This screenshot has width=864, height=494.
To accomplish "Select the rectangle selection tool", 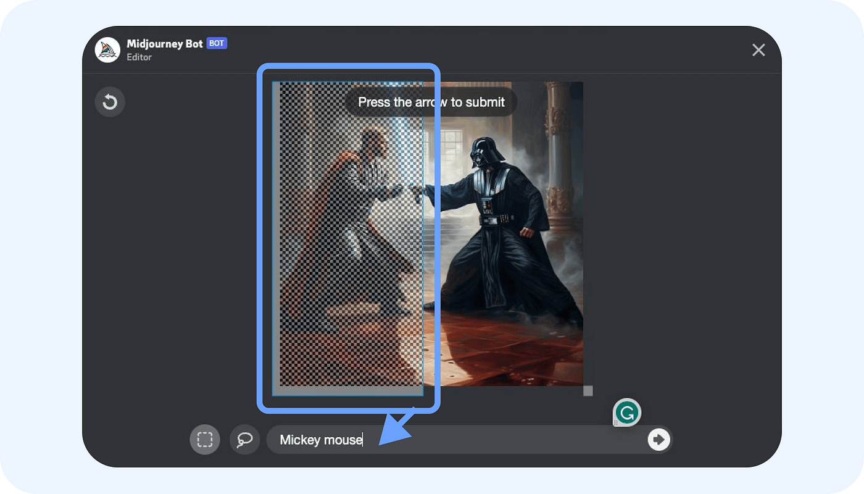I will click(205, 440).
